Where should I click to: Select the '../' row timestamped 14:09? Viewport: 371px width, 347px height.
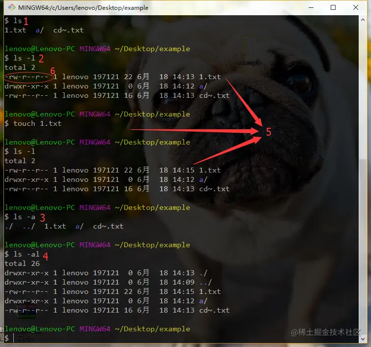coord(108,283)
